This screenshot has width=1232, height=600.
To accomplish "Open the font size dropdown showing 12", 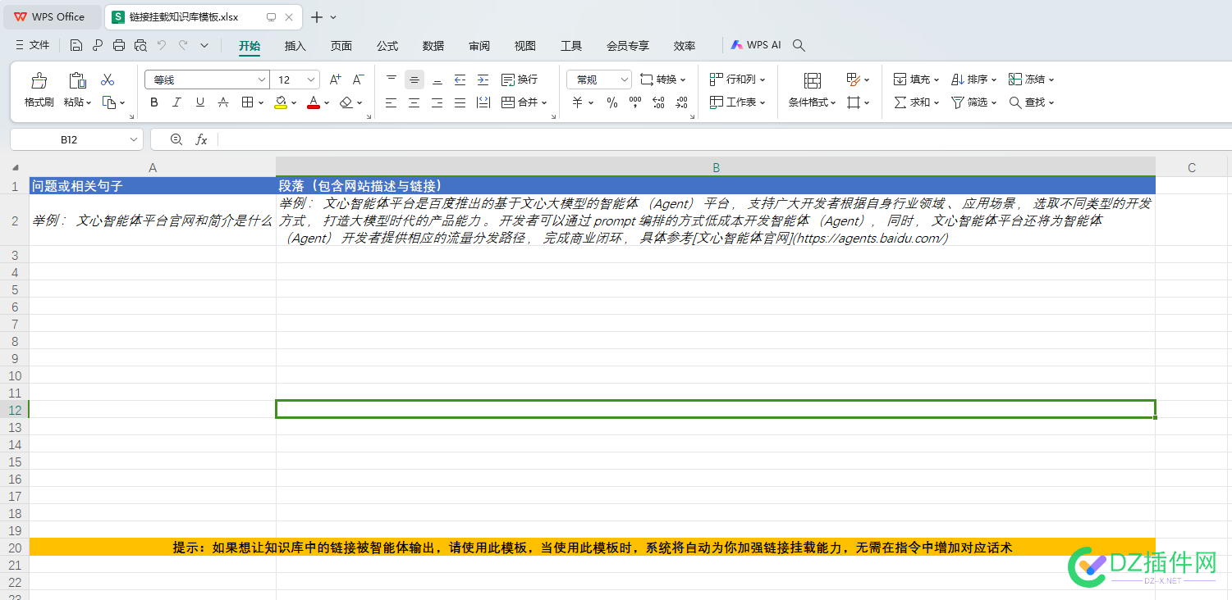I will click(x=311, y=80).
